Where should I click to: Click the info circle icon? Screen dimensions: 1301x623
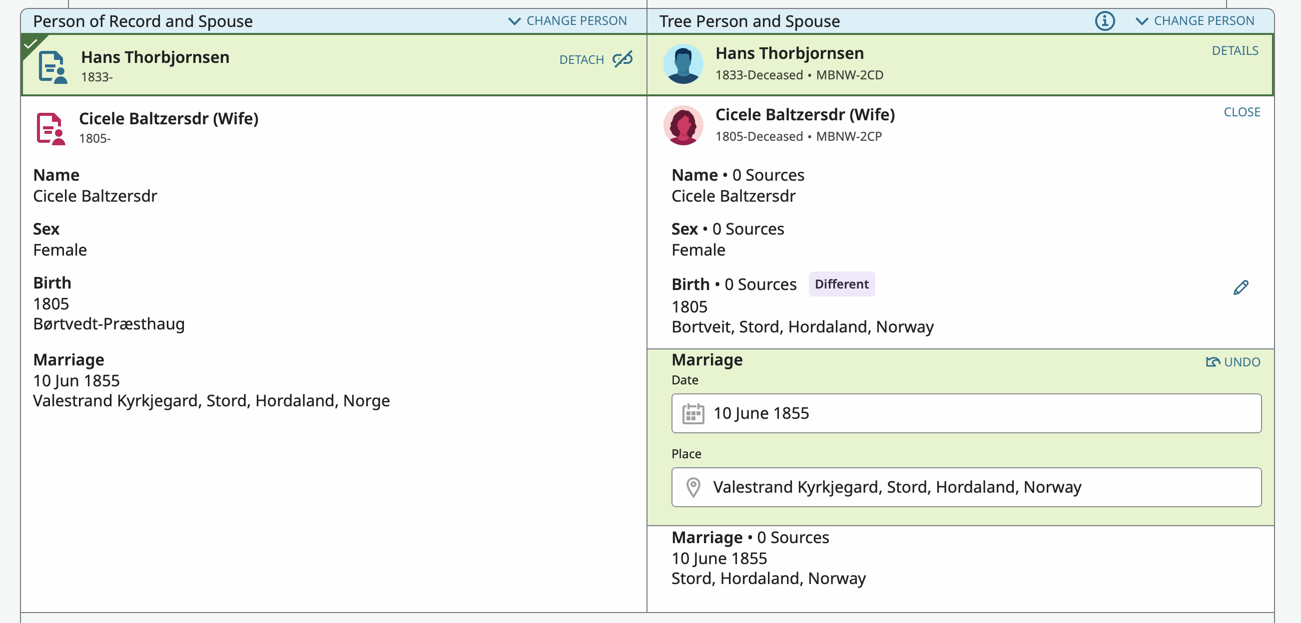coord(1104,21)
